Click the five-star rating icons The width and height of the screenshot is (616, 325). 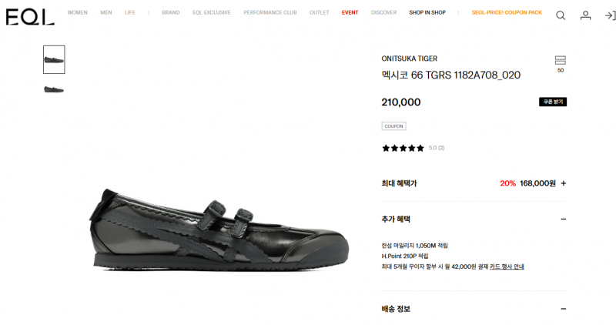click(403, 148)
